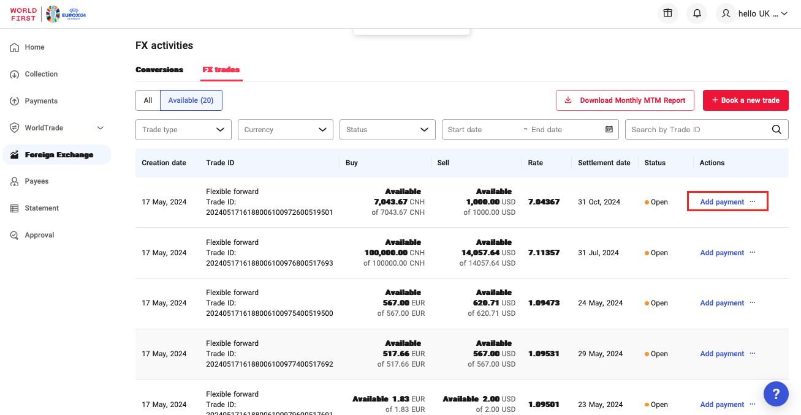Open the Payments section icon
The height and width of the screenshot is (415, 801).
click(x=15, y=101)
